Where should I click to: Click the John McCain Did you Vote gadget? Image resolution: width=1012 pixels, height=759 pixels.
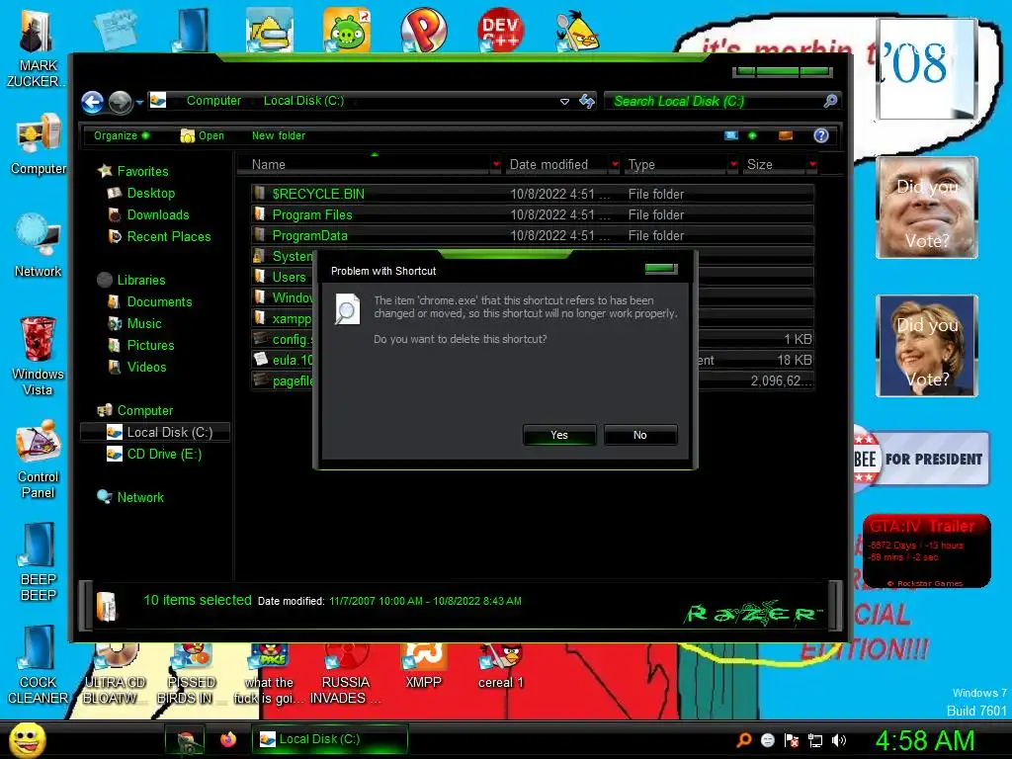(x=927, y=208)
